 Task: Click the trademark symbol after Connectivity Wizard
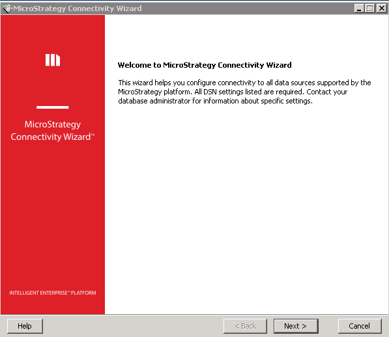click(93, 135)
